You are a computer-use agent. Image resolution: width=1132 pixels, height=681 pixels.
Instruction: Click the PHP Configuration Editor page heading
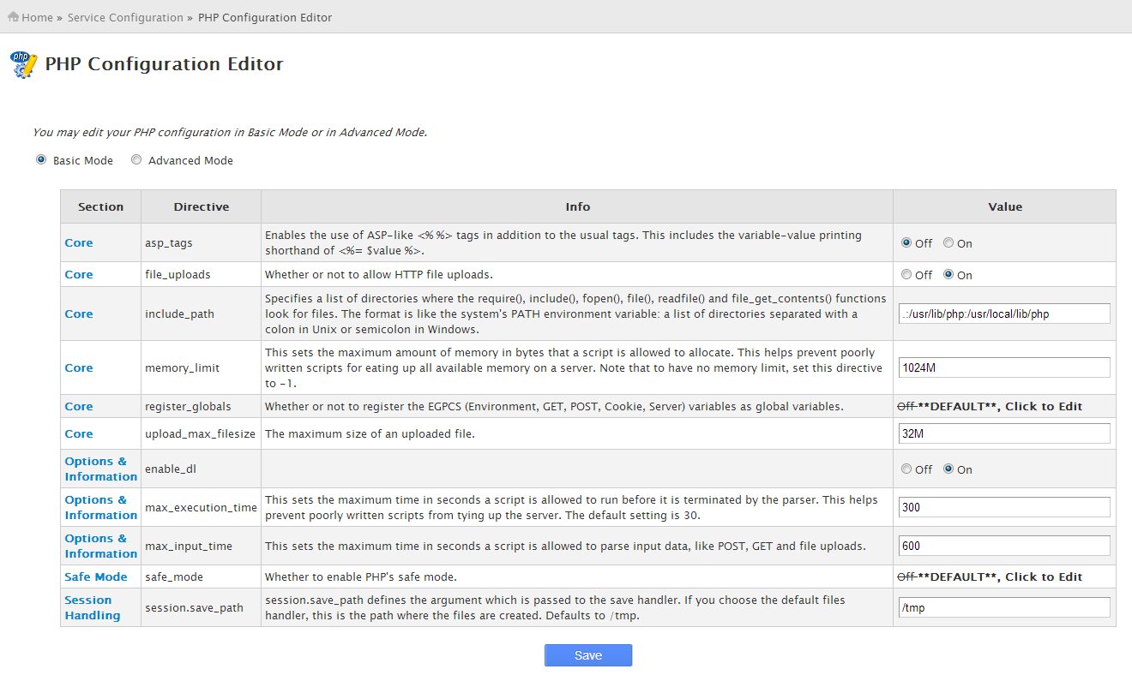(164, 63)
